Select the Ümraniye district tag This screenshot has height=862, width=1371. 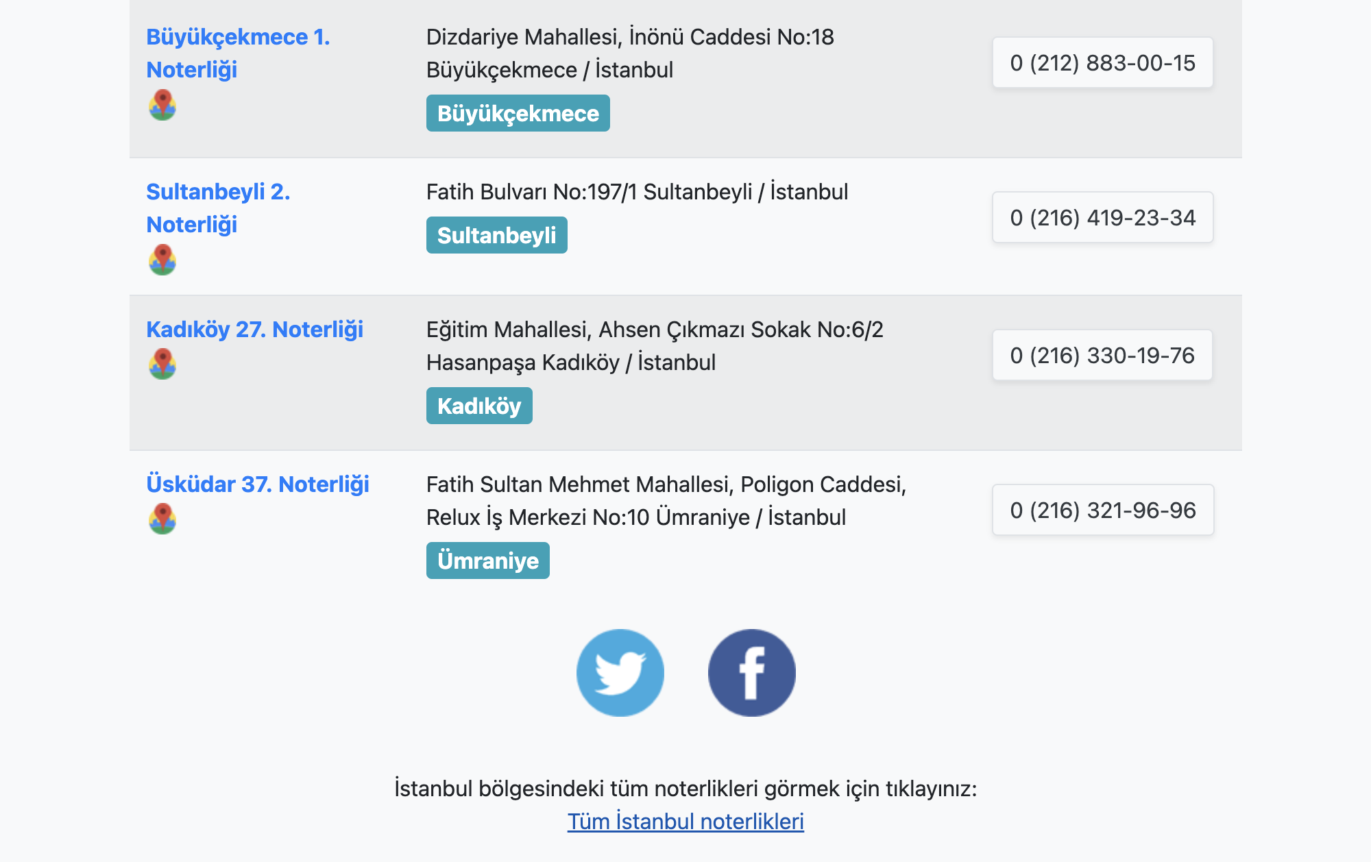tap(488, 561)
